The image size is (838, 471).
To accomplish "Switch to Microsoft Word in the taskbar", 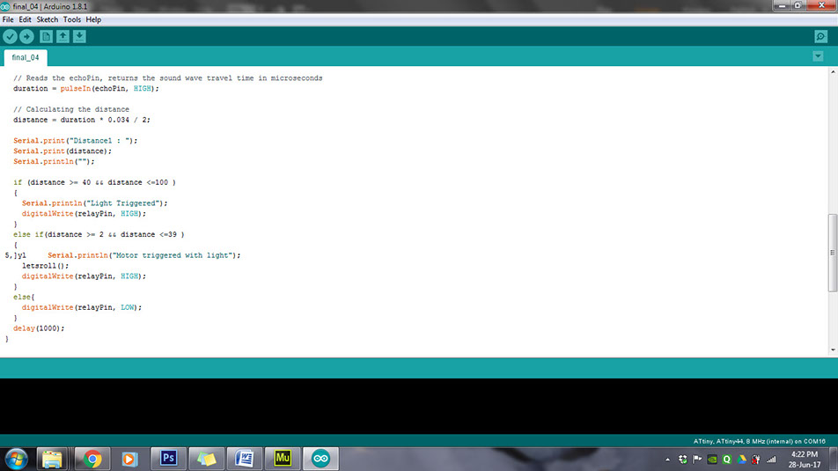I will click(x=245, y=459).
